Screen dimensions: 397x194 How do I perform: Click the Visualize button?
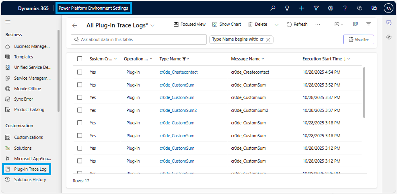358,39
